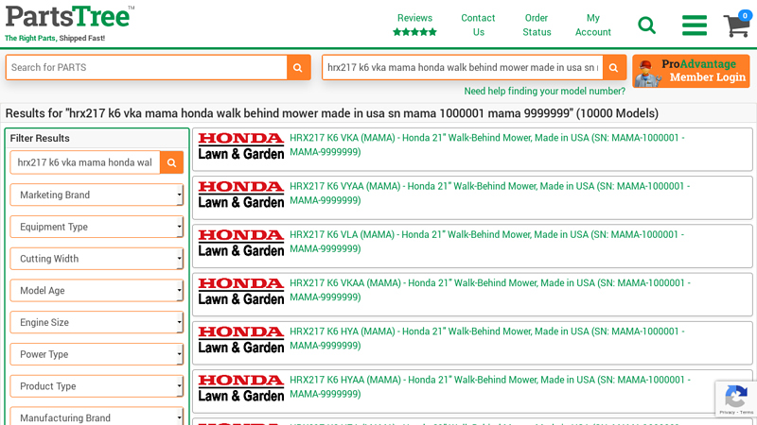Click Honda logo on HRX217 K6 VKAA row
The height and width of the screenshot is (425, 757).
[241, 292]
